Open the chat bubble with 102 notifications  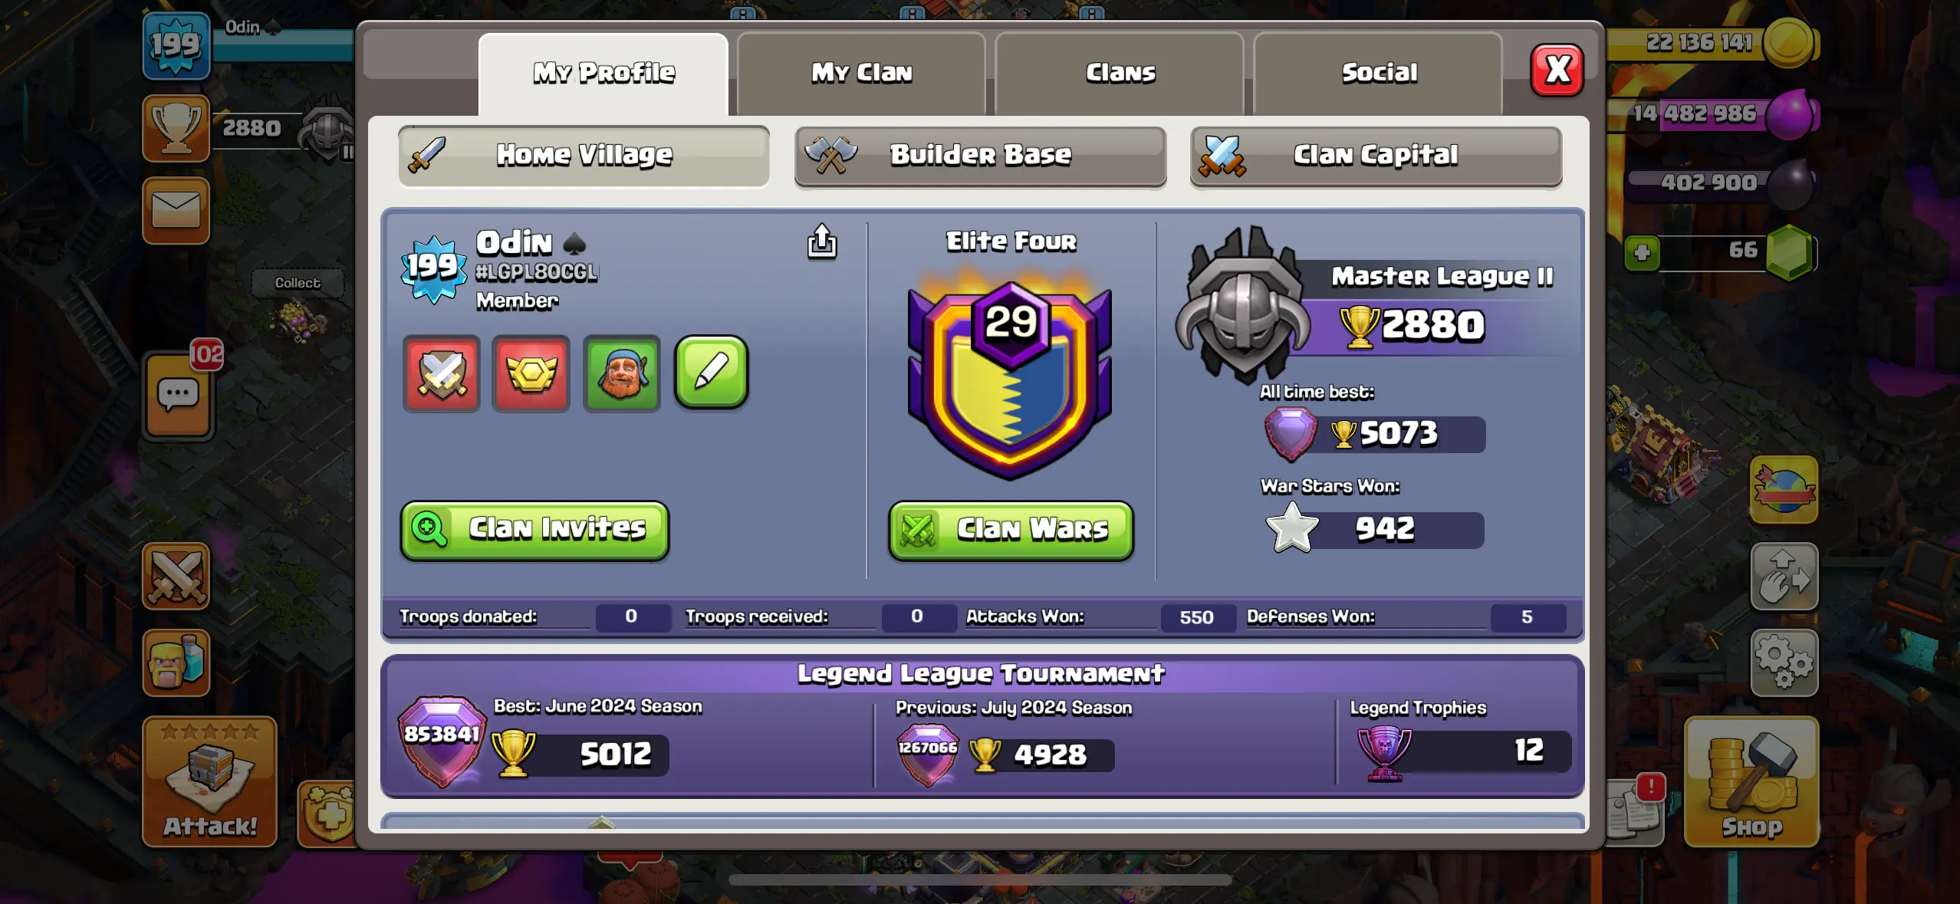coord(179,395)
